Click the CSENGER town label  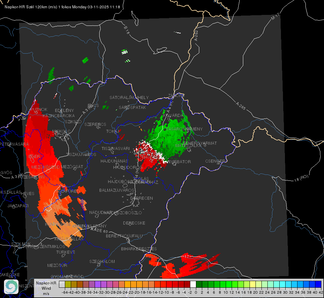click(215, 161)
